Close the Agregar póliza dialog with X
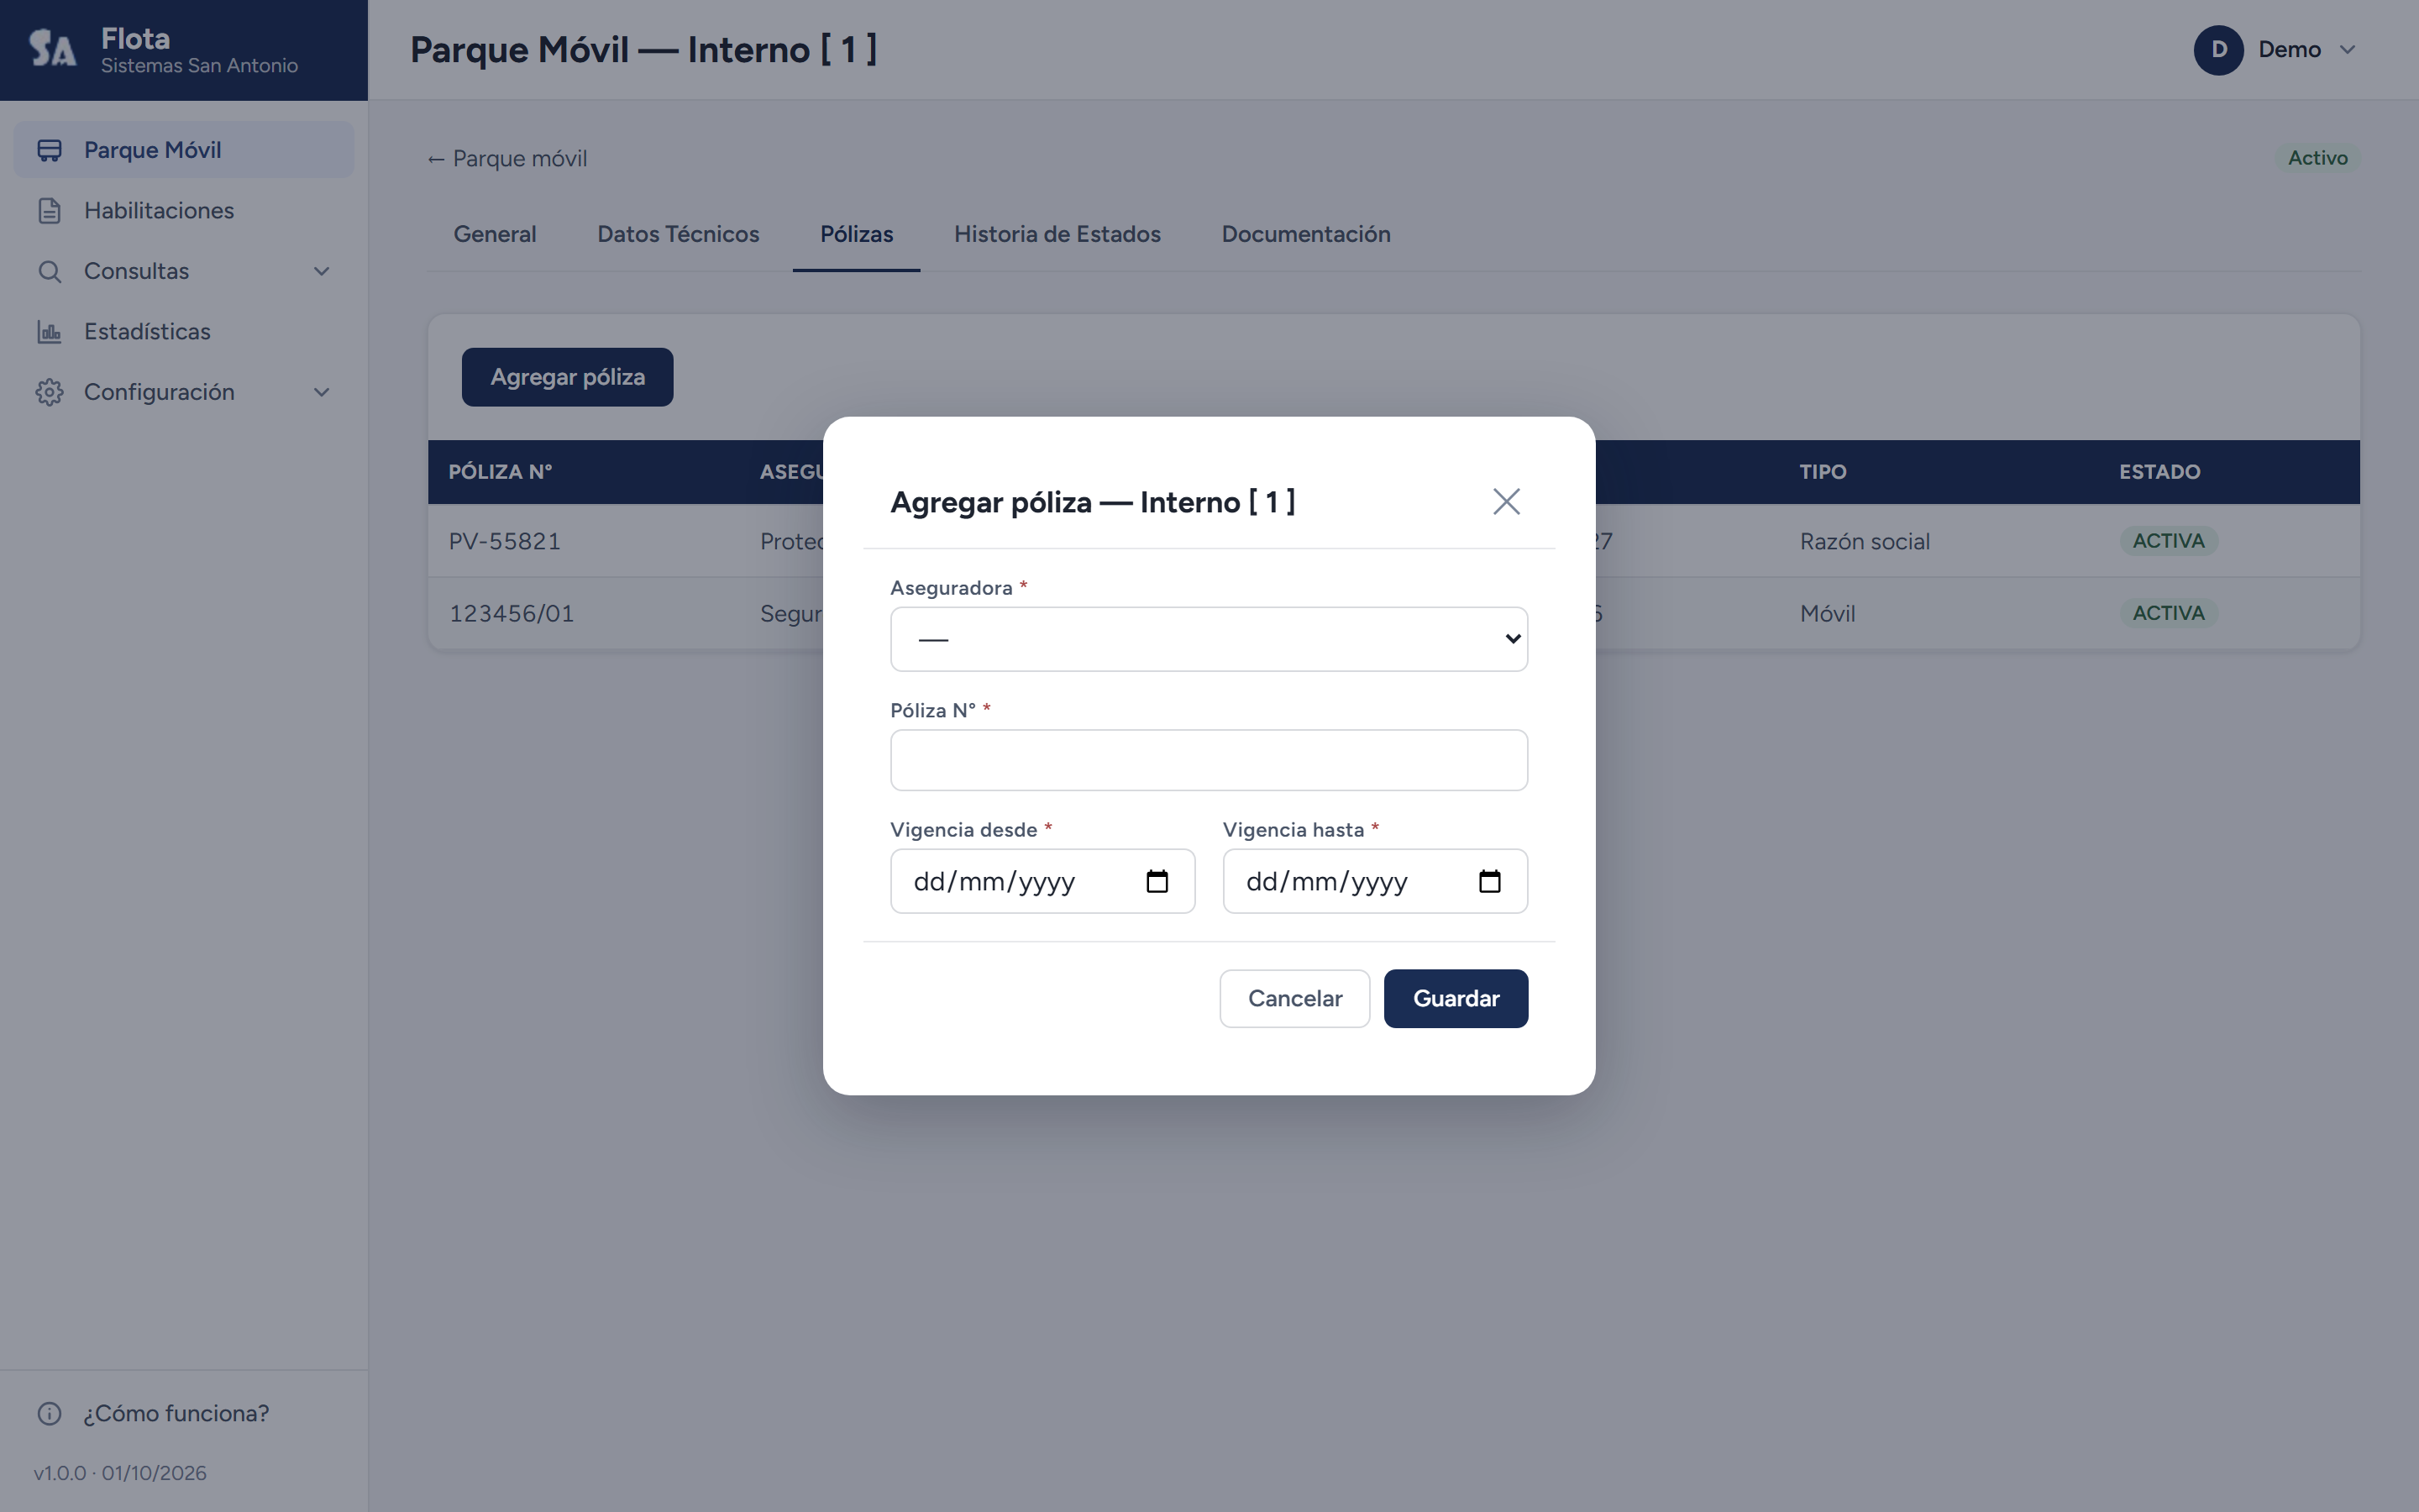Viewport: 2419px width, 1512px height. [x=1506, y=501]
